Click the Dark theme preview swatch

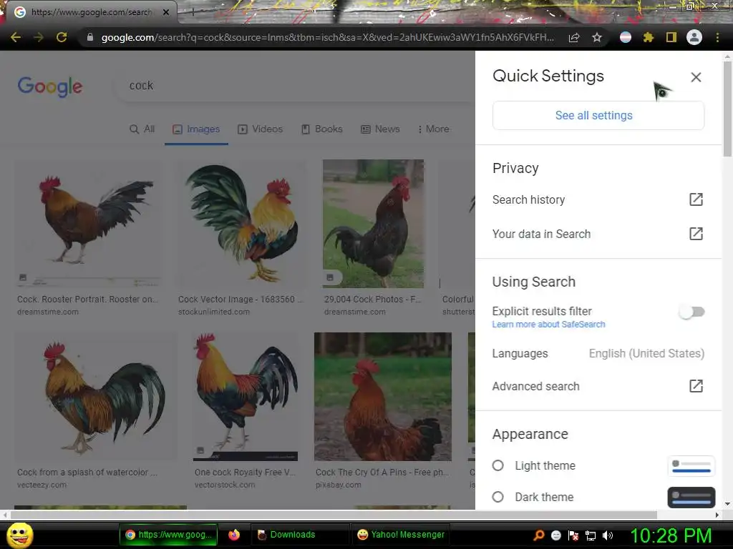[691, 498]
